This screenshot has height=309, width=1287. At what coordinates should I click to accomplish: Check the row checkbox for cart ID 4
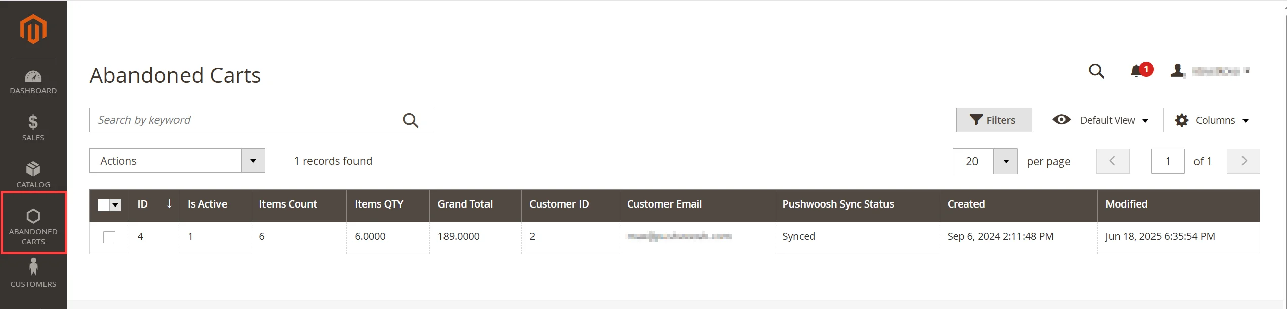[x=109, y=237]
